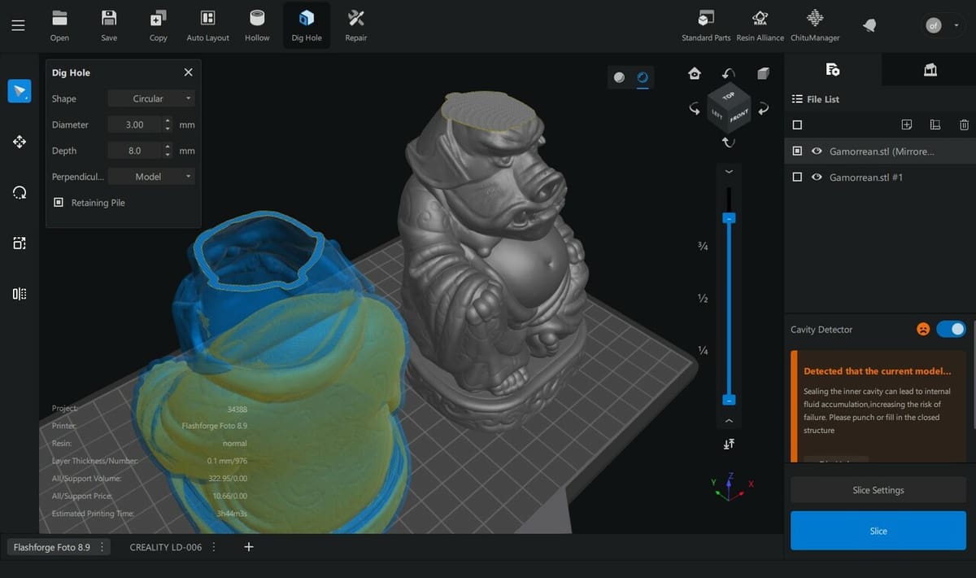Decrease Depth with the down stepper
The height and width of the screenshot is (578, 976).
click(168, 155)
